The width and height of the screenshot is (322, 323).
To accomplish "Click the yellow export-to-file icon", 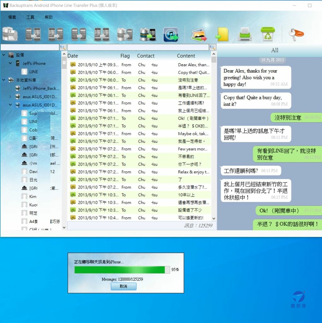I will 222,34.
